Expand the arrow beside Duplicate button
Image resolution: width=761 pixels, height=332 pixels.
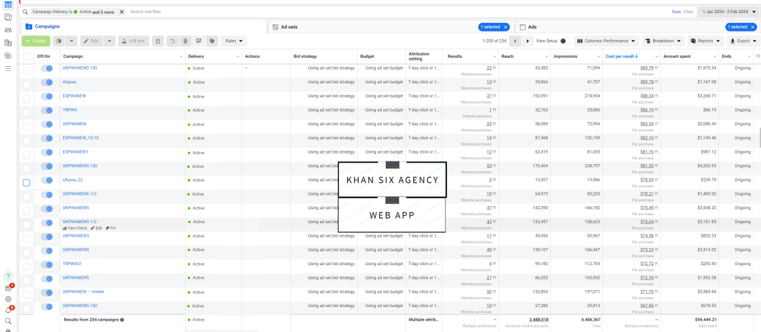72,41
